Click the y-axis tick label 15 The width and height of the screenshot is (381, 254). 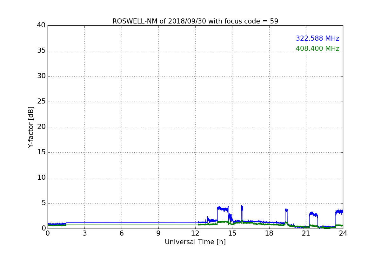coord(41,152)
